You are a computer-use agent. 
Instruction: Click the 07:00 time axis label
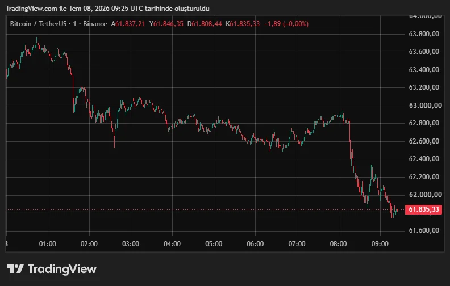tap(297, 244)
